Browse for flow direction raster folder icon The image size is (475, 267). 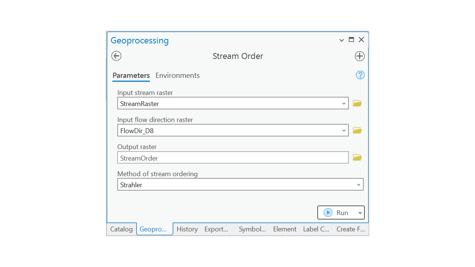click(x=357, y=130)
